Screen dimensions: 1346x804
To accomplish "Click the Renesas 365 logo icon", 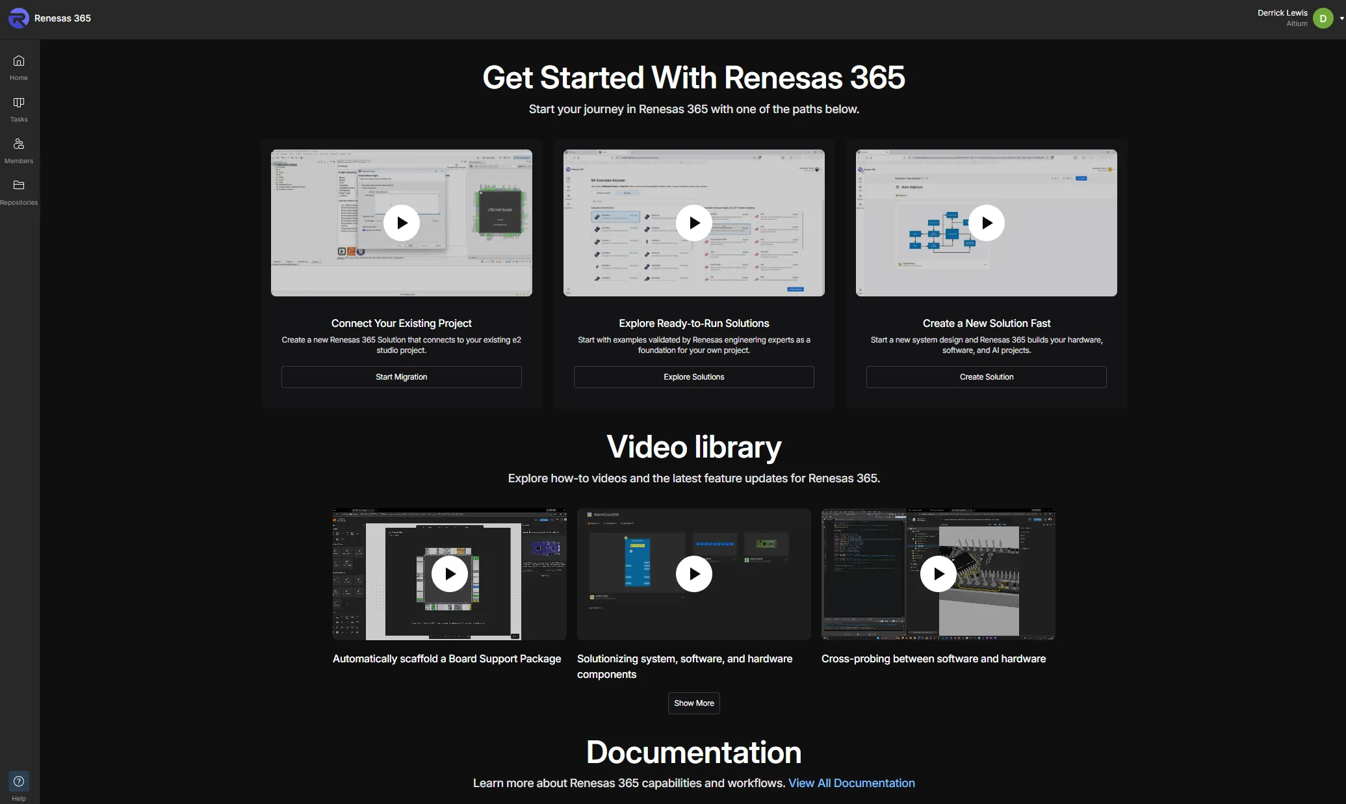I will [18, 18].
